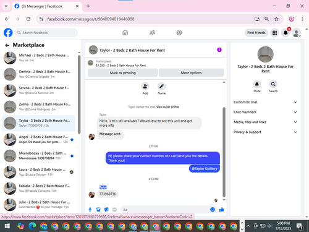Open Angel 2 Beds conversation
Image resolution: width=309 pixels, height=232 pixels.
[x=38, y=139]
